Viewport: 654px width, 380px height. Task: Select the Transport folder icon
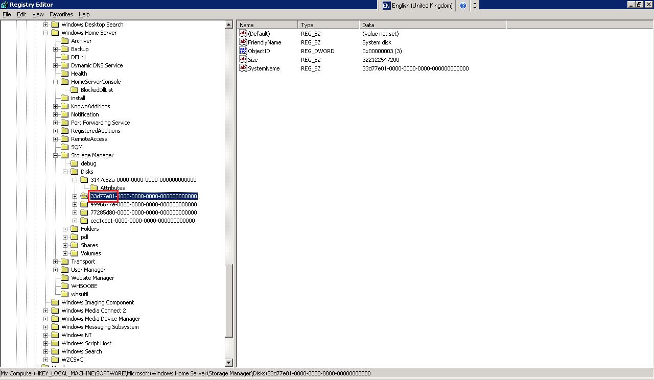pos(64,262)
